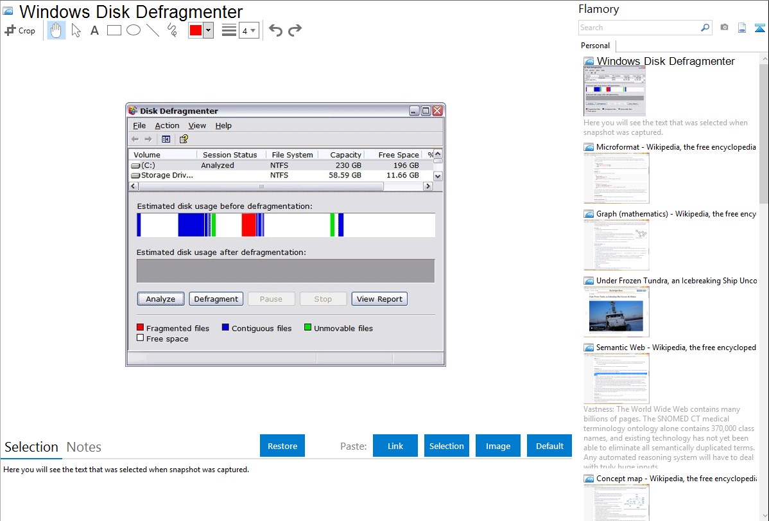Open the Microformat Wikipedia snapshot thumbnail
Viewport: 769px width, 521px height.
(x=616, y=178)
